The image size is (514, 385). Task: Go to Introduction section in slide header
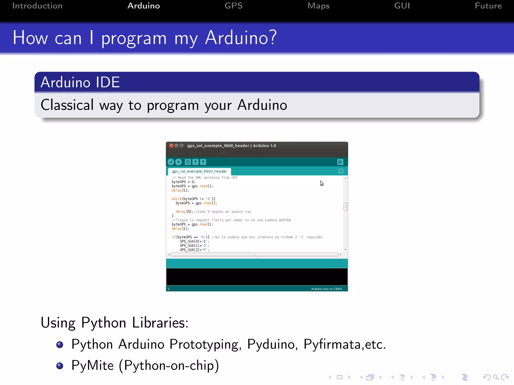click(x=37, y=6)
